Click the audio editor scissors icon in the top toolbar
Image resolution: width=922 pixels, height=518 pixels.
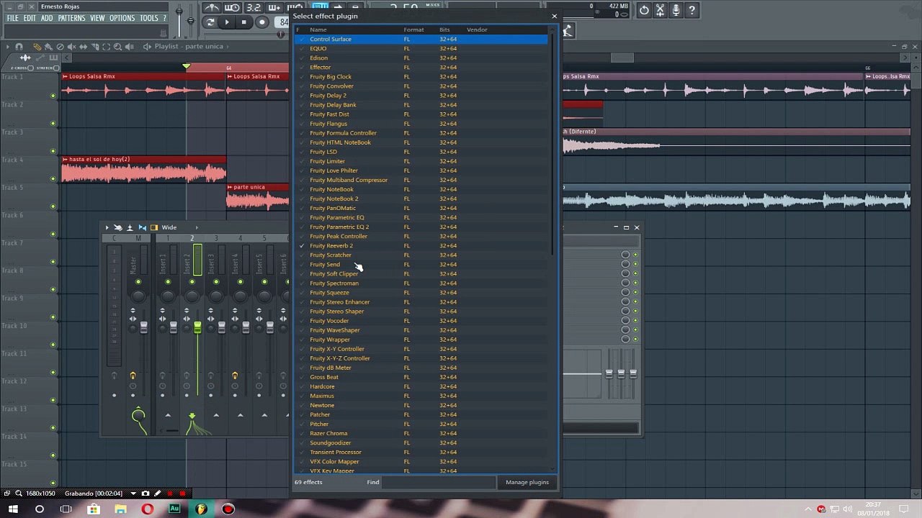pyautogui.click(x=660, y=10)
